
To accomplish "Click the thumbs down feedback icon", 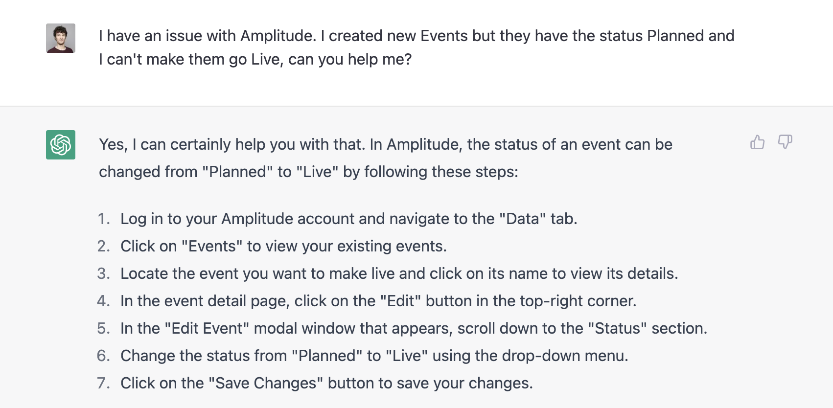I will (785, 142).
